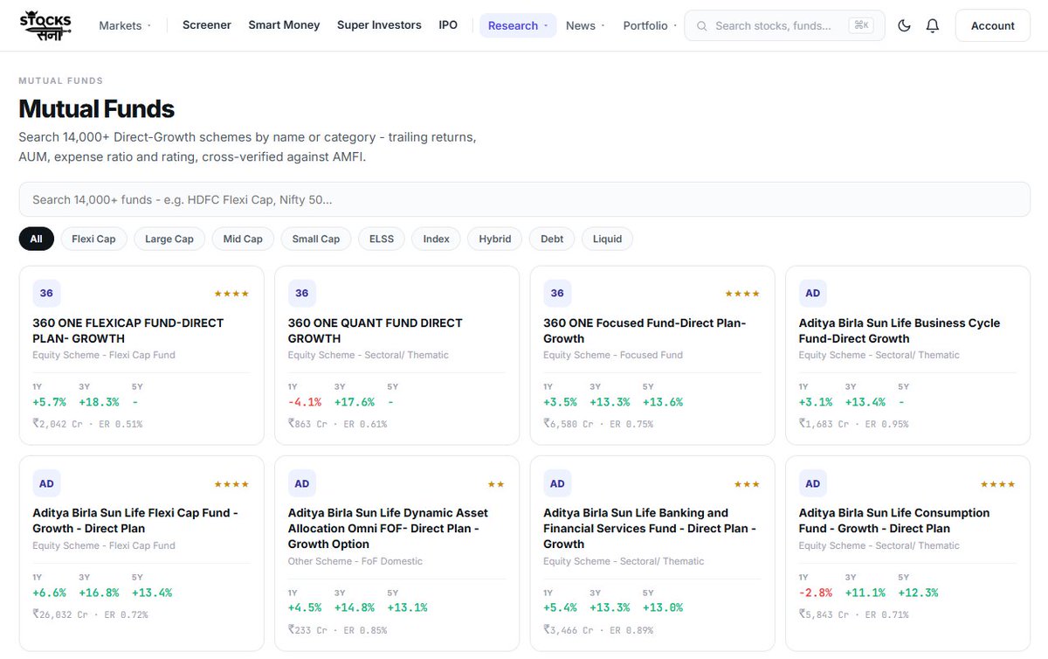Click 36 badge on 360 ONE FLEXICAP card
The width and height of the screenshot is (1048, 659).
click(46, 293)
